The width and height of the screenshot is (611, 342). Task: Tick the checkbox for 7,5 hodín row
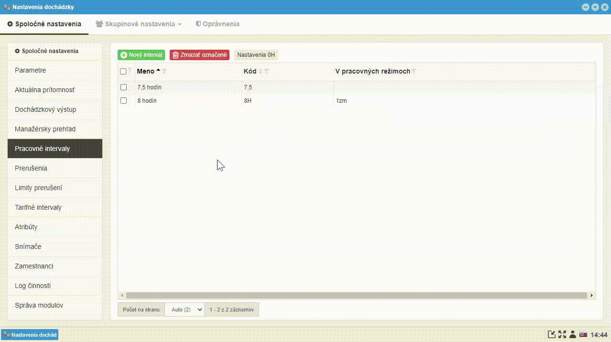[x=123, y=87]
